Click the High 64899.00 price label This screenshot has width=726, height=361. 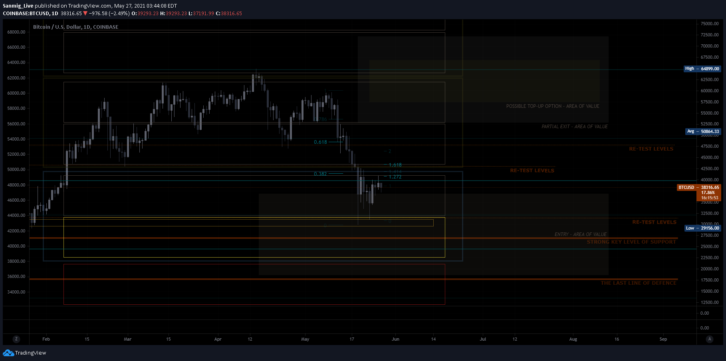pyautogui.click(x=702, y=69)
